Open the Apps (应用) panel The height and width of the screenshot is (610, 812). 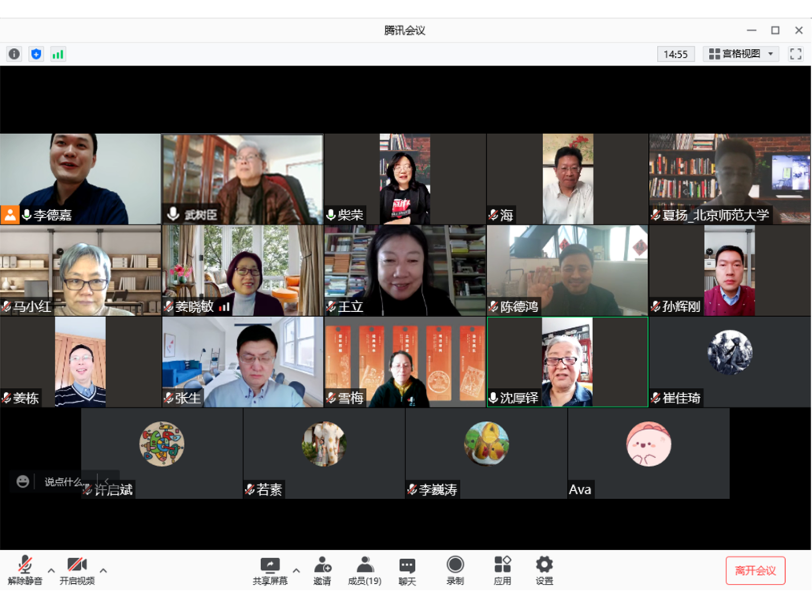coord(502,571)
